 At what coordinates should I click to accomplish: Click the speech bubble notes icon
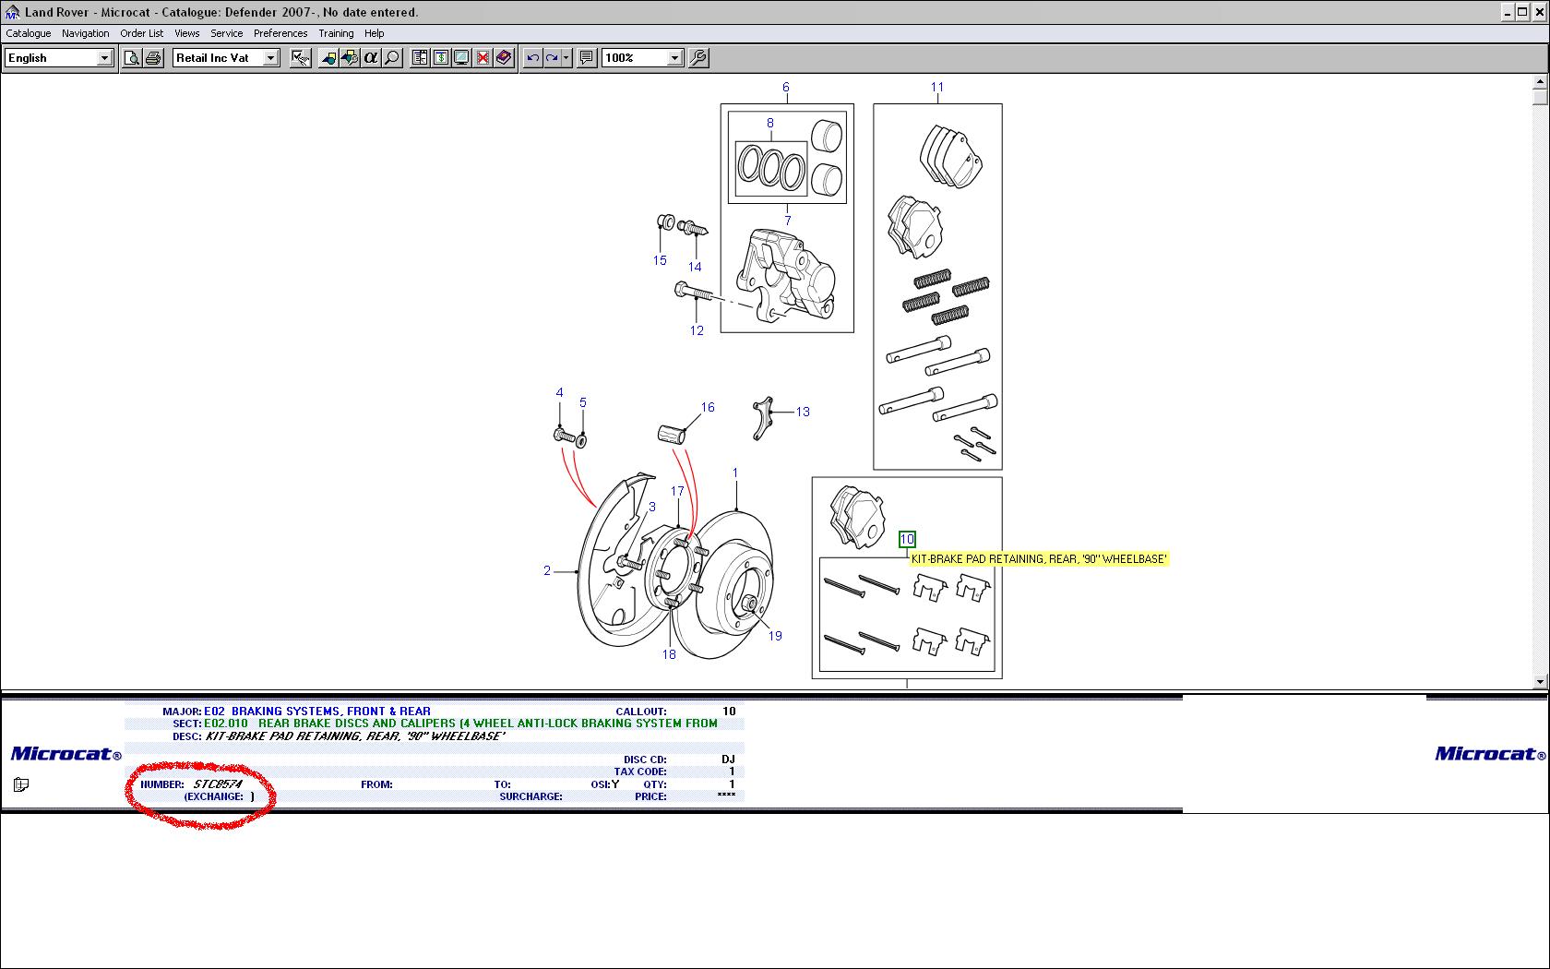click(x=586, y=58)
